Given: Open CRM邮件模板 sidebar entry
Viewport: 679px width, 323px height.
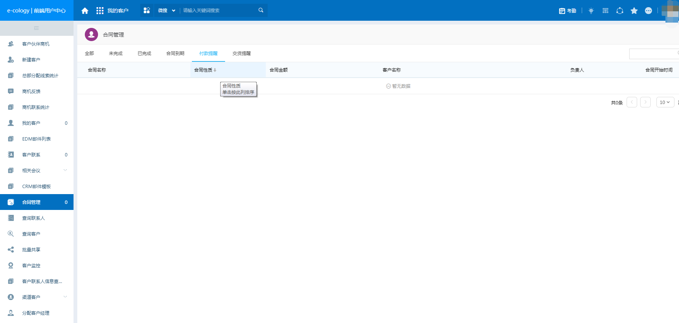Looking at the screenshot, I should (37, 187).
